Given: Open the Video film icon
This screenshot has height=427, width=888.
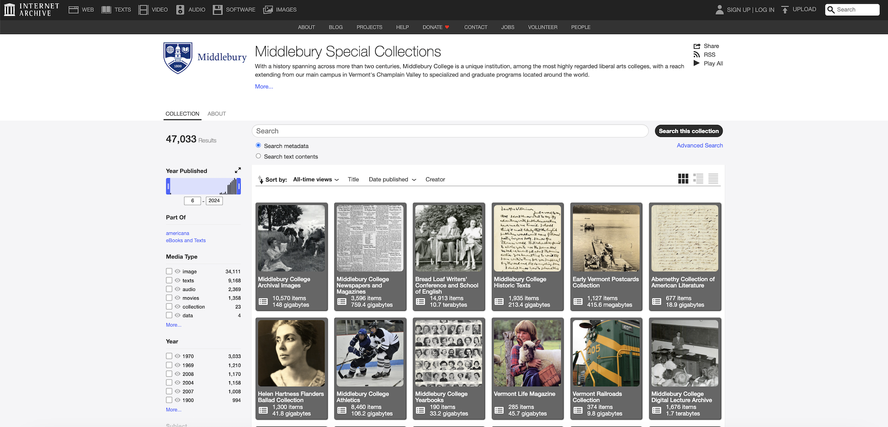Looking at the screenshot, I should [143, 9].
